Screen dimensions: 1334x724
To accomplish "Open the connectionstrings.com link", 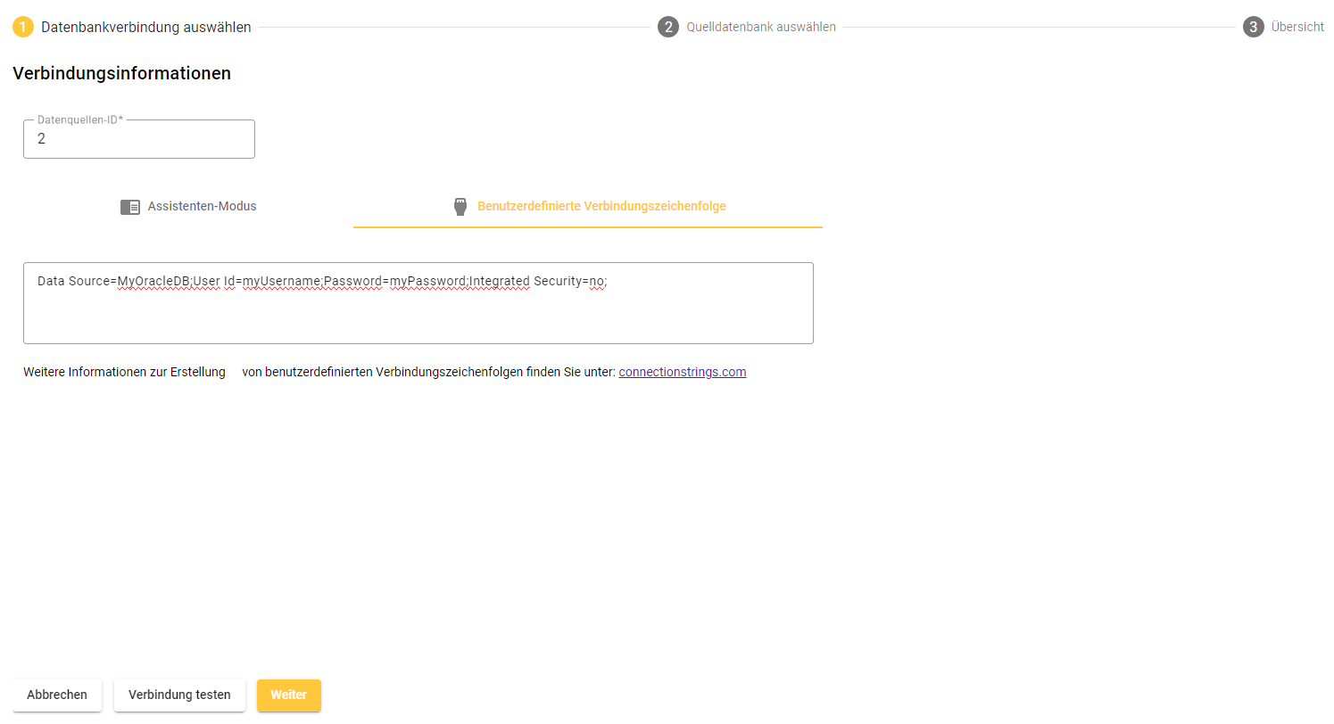I will tap(682, 372).
